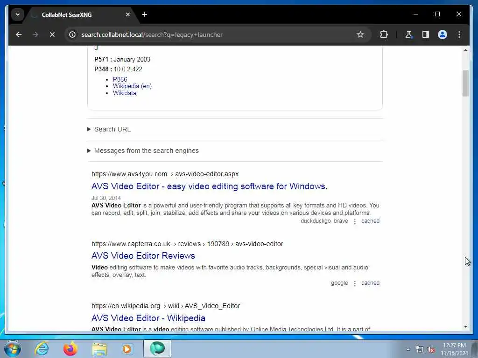The image size is (478, 358).
Task: Expand the Search URL section
Action: point(109,130)
